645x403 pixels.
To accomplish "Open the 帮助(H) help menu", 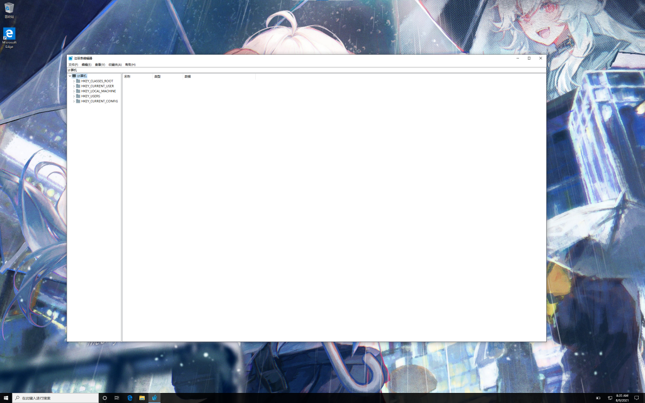I will coord(130,65).
